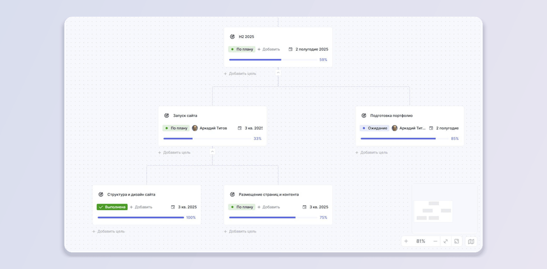Click the calendar icon on Подготовка портфолио card
Viewport: 547px width, 269px height.
point(431,128)
